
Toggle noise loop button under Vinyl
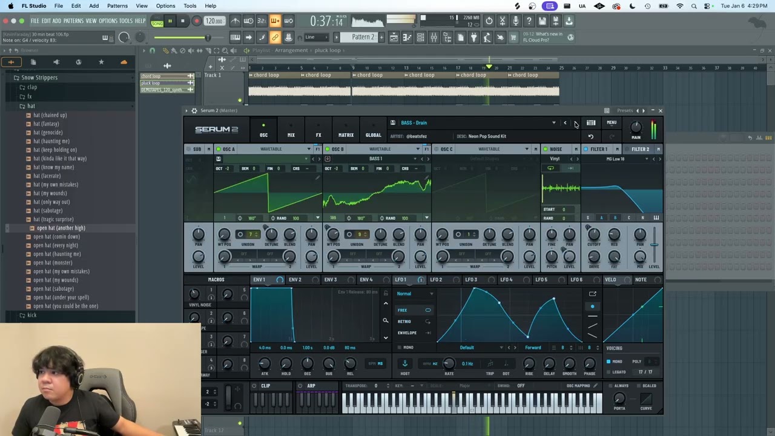point(550,168)
